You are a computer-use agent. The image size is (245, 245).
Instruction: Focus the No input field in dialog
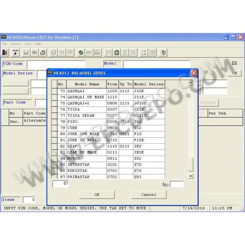(177, 184)
